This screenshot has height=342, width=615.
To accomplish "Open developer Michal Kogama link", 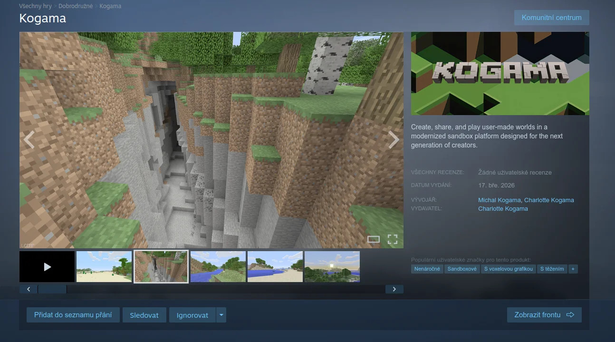I will pyautogui.click(x=499, y=200).
